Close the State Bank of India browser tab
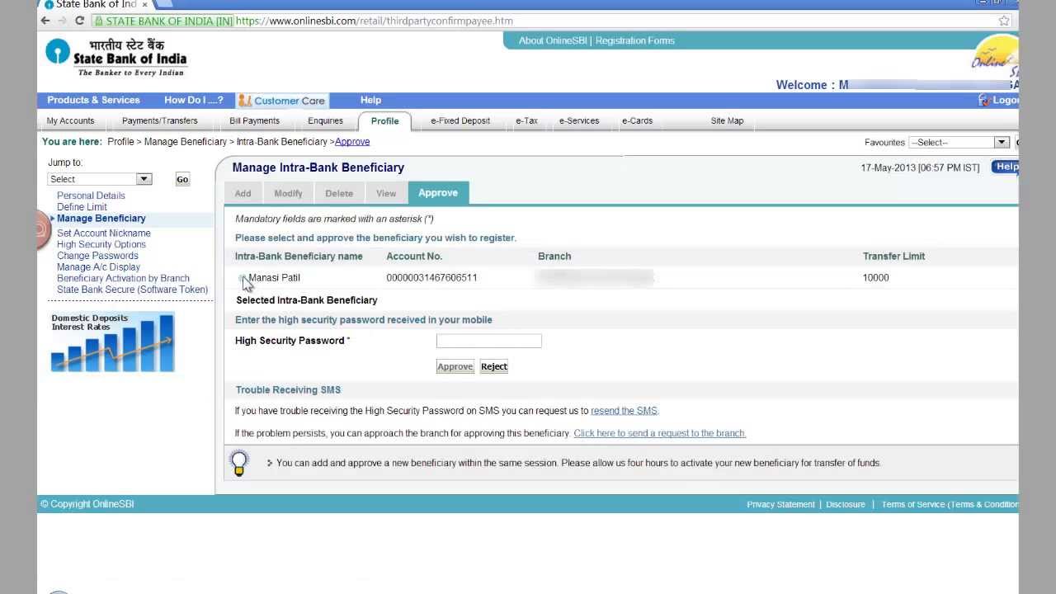This screenshot has width=1056, height=594. point(144,4)
